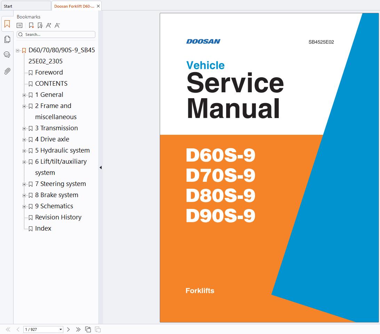Click the previous view icon in navigation bar
Viewport: 380px width, 334px height.
88,329
